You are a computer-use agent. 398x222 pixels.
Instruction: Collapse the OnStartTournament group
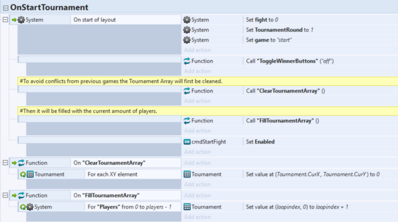click(6, 8)
